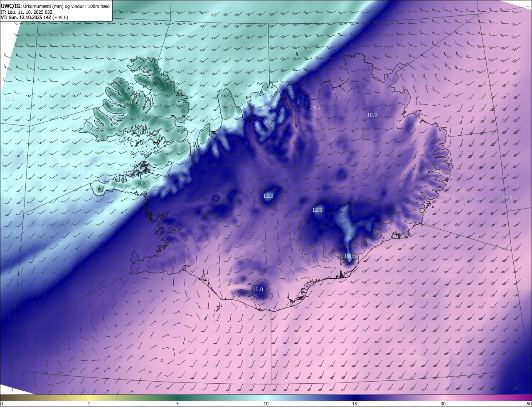
Task: Click the navy colorbar segment above tick 15
Action: point(355,397)
